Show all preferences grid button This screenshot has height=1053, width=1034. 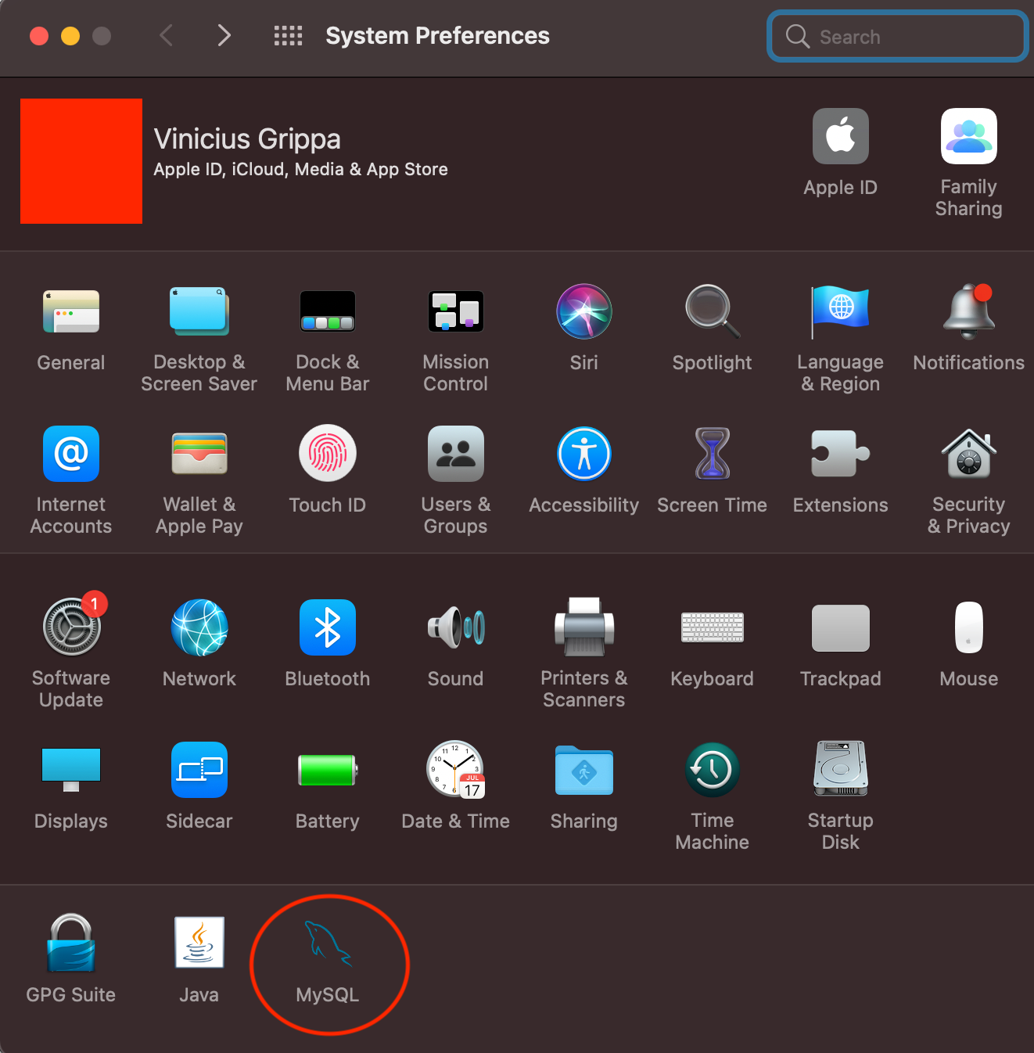pyautogui.click(x=288, y=35)
